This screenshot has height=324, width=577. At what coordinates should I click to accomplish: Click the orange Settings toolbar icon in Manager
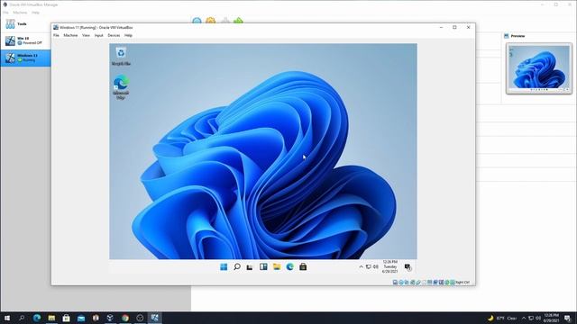click(210, 21)
